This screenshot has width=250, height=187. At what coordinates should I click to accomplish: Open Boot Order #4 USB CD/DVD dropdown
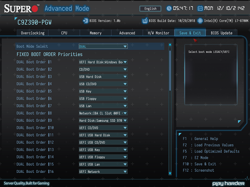pyautogui.click(x=103, y=84)
